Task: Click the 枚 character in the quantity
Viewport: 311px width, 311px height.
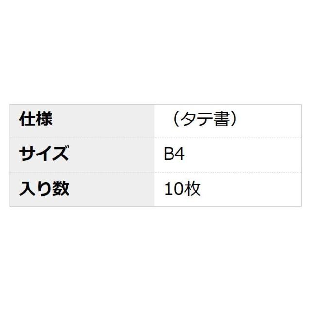Action: click(x=192, y=189)
